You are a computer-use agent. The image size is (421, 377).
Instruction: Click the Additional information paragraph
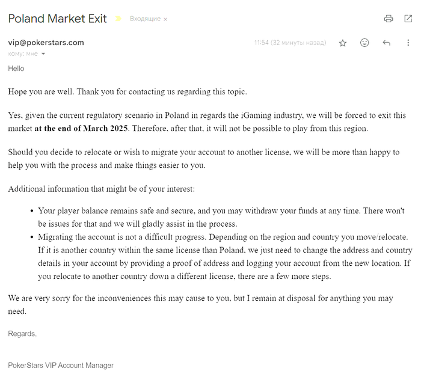(x=102, y=189)
